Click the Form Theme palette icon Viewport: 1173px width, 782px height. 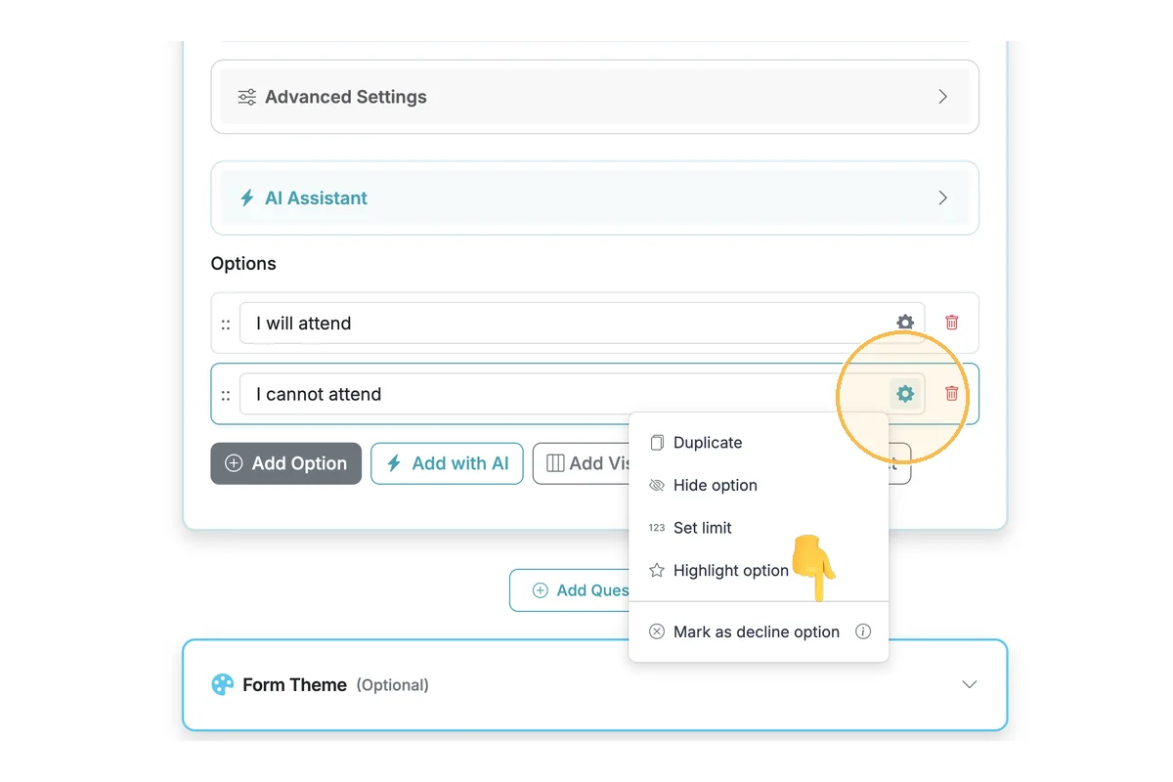[223, 684]
